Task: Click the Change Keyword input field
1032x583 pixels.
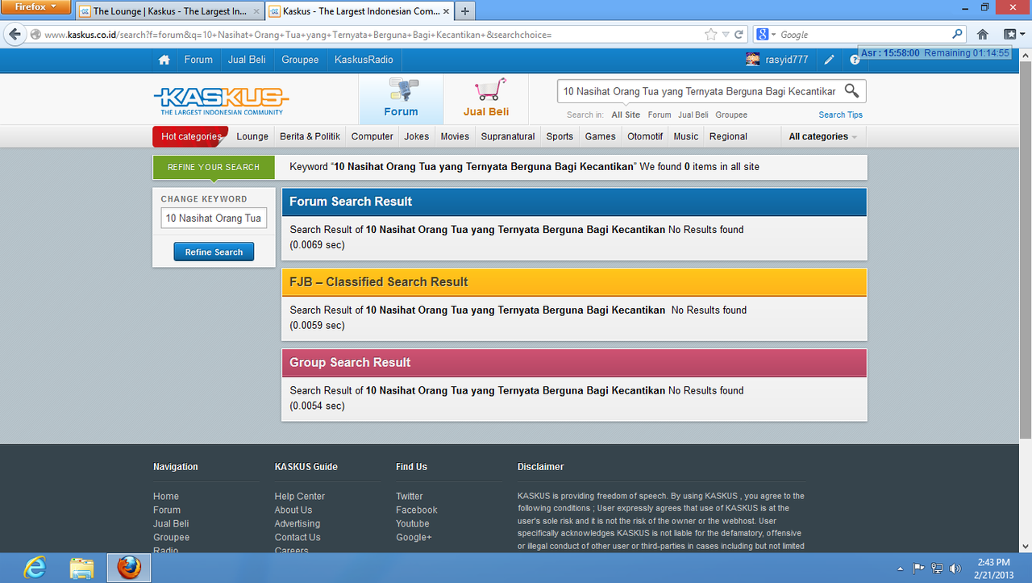Action: 214,218
